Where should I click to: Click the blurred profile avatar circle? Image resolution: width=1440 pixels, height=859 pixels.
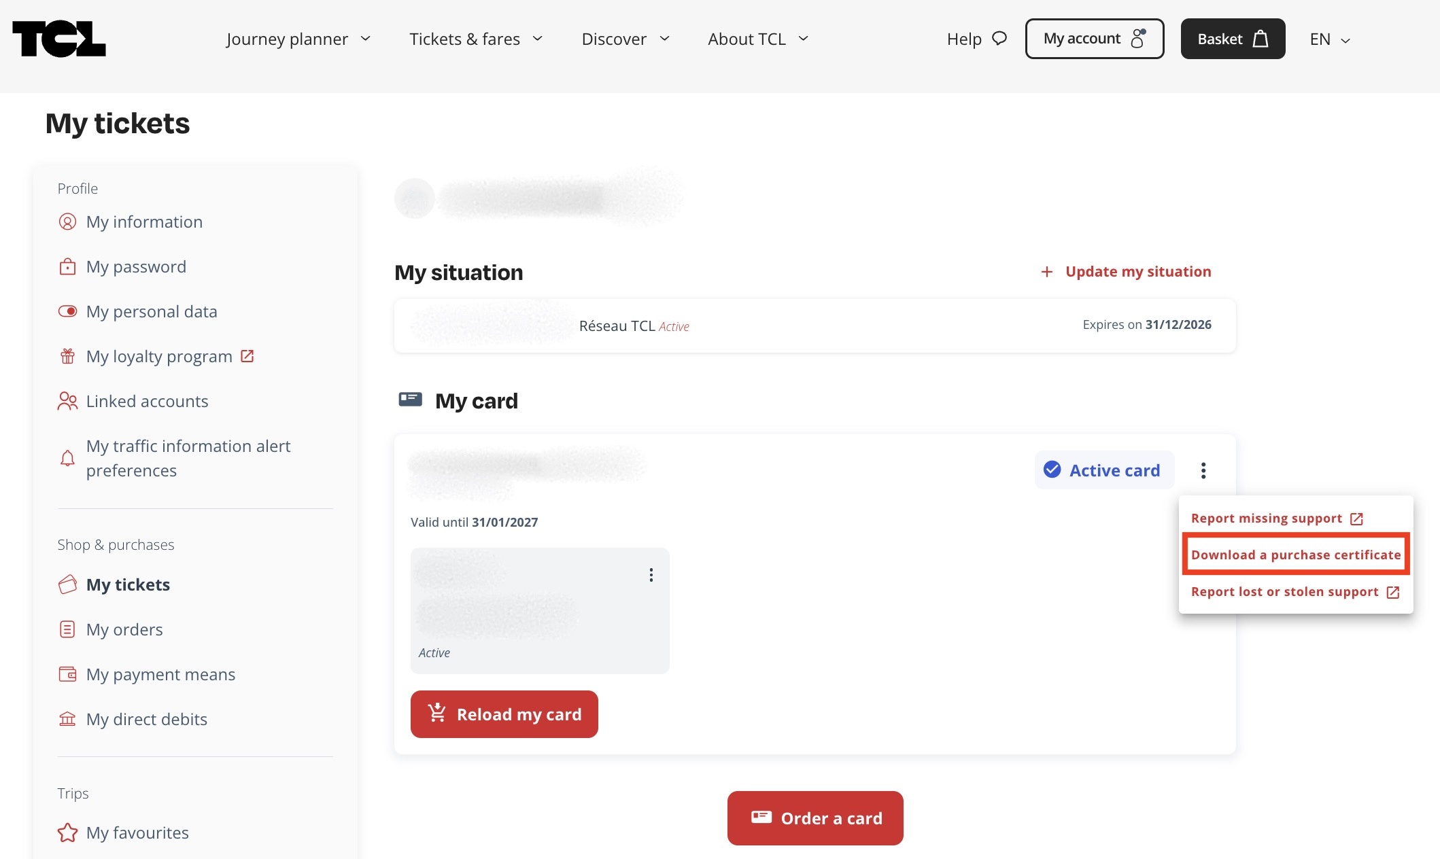415,198
